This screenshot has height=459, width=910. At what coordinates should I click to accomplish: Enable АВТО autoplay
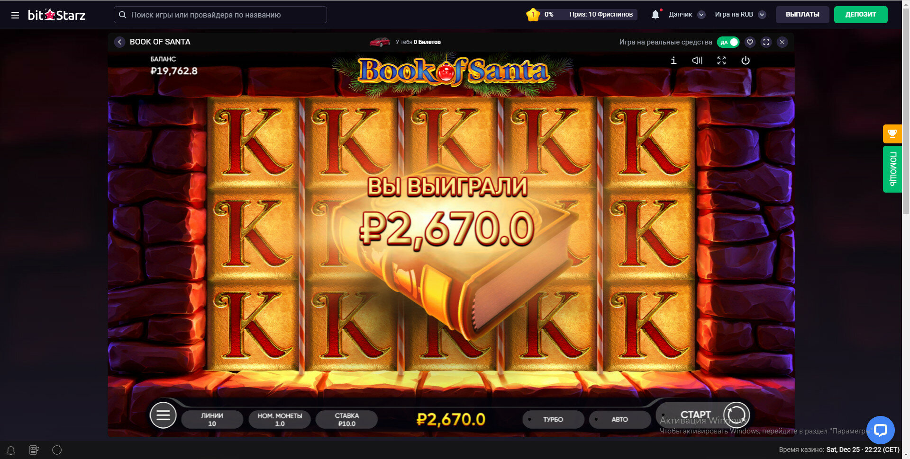click(x=619, y=419)
